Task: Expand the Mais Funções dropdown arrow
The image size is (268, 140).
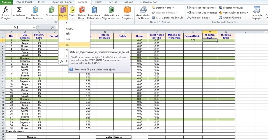Action: coord(133,18)
